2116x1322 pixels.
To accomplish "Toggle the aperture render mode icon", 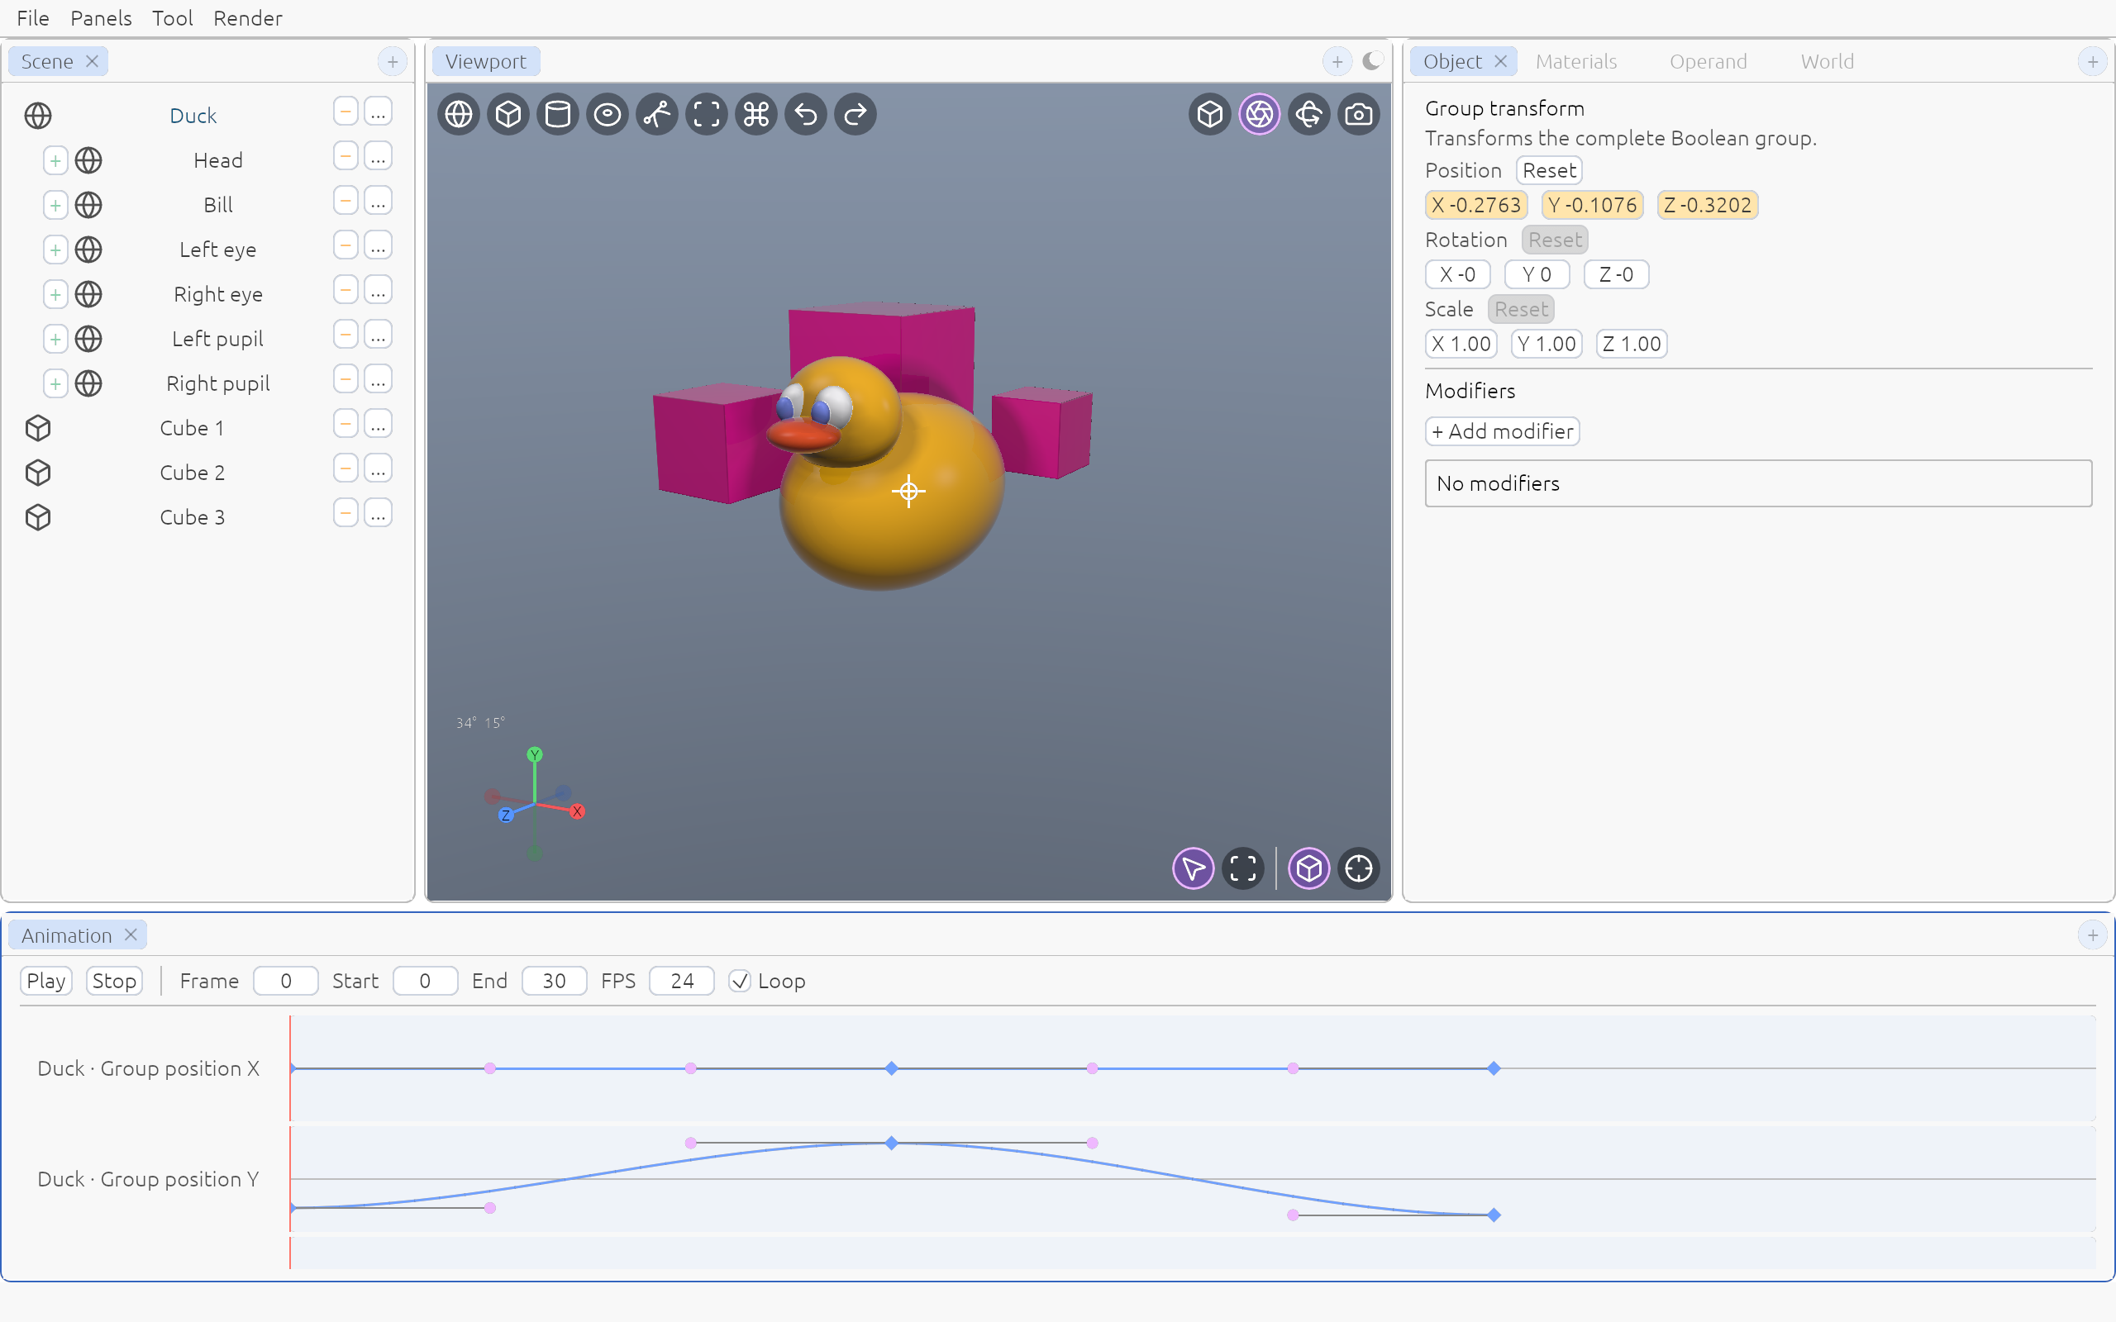I will (x=1259, y=114).
